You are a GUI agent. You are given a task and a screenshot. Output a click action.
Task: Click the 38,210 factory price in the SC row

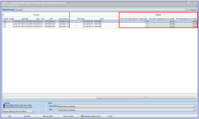[x=162, y=26]
